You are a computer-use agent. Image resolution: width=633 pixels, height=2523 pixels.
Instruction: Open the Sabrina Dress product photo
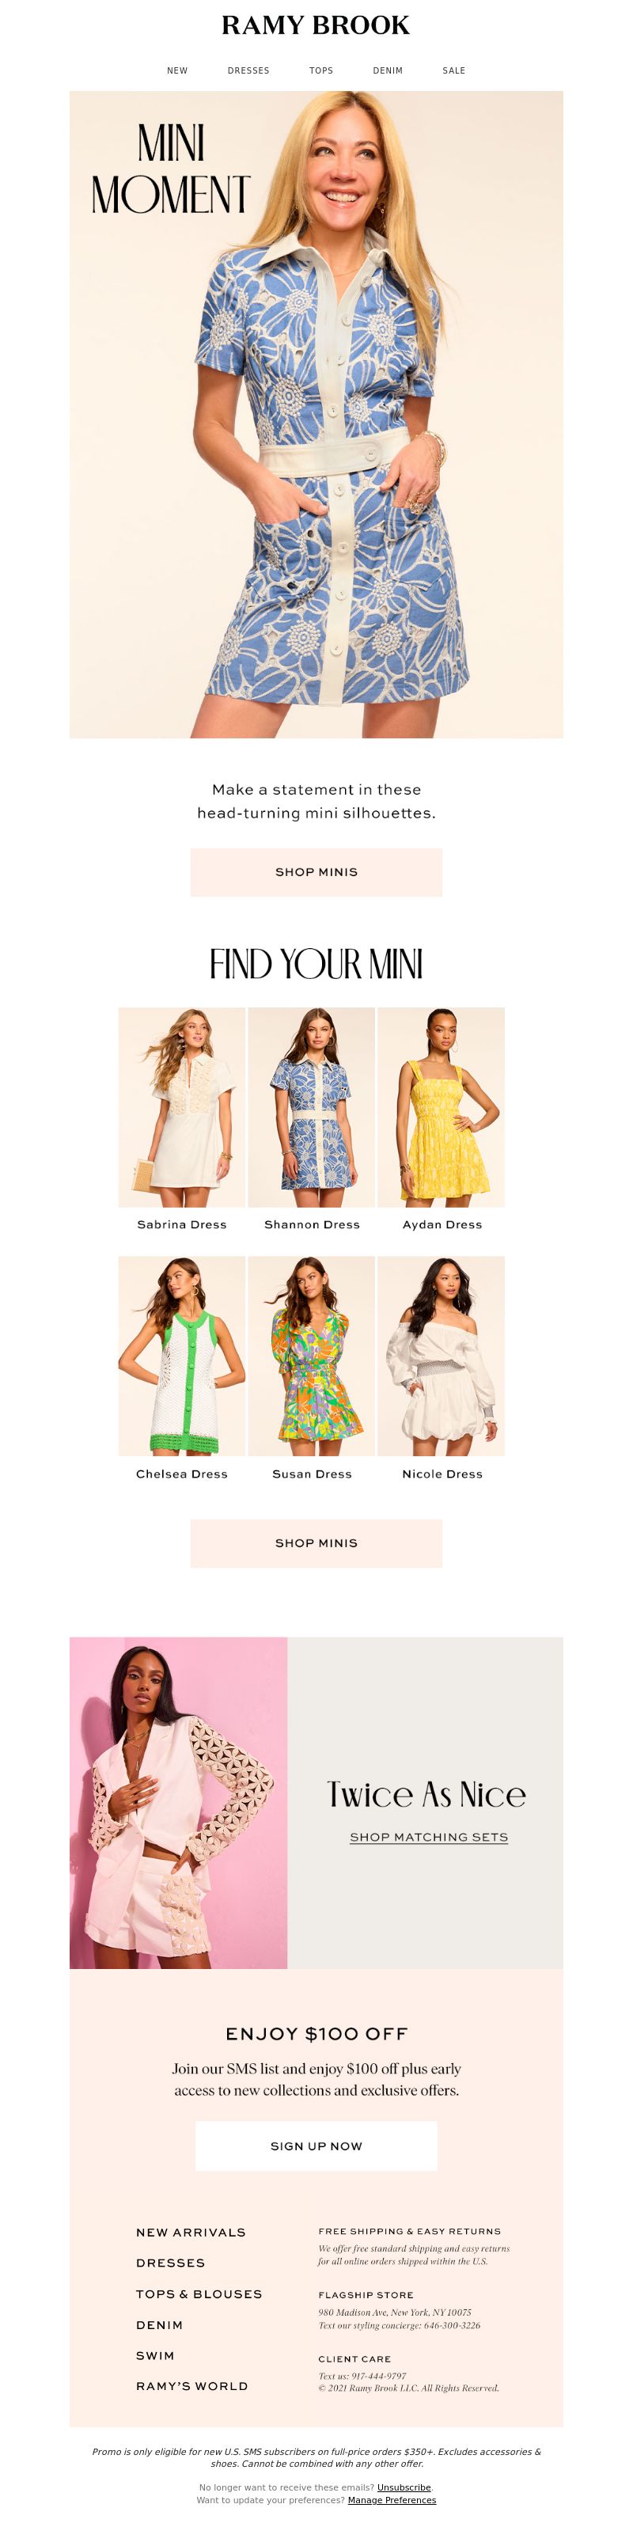click(x=181, y=1106)
